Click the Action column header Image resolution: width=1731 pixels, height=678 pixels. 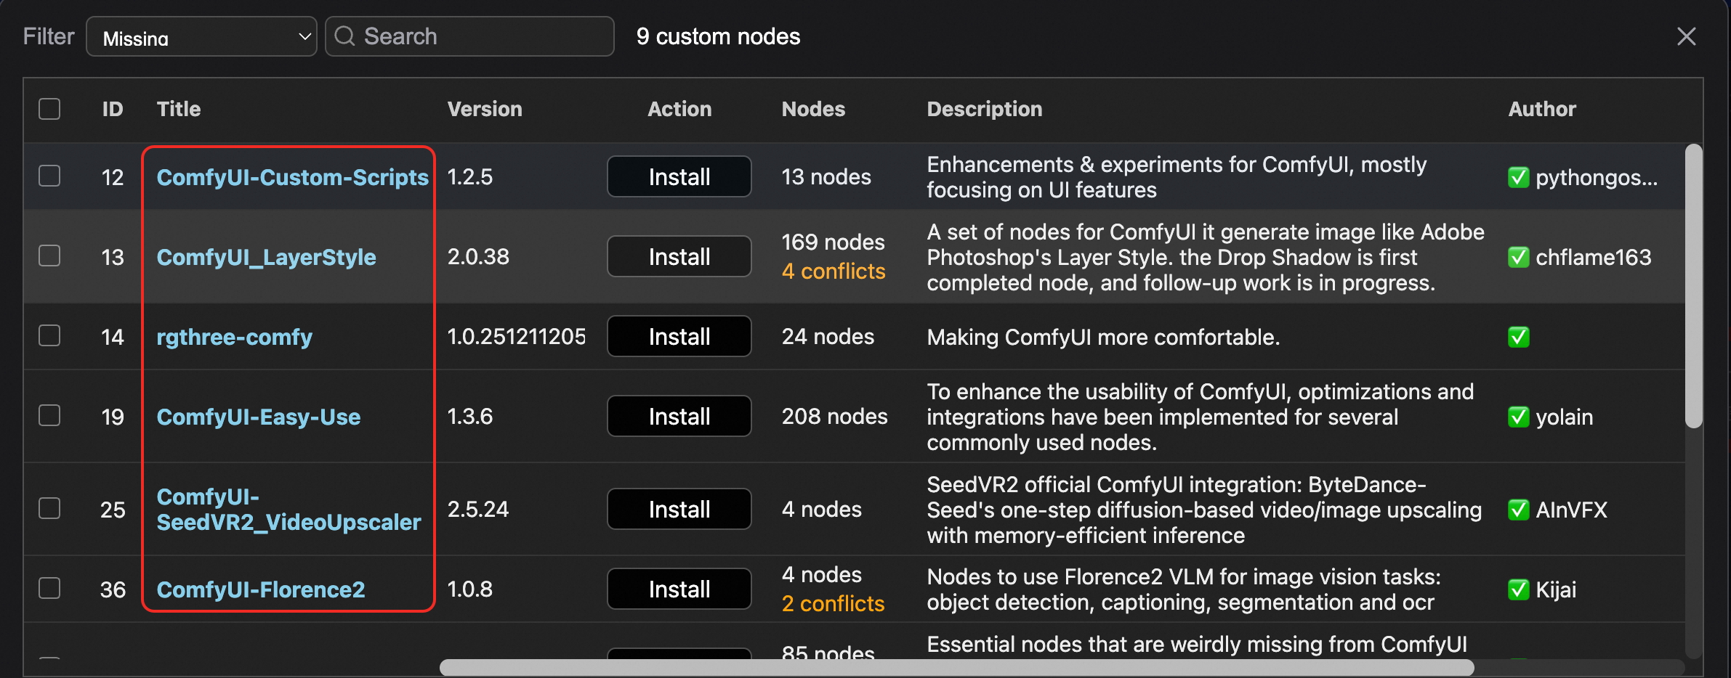click(679, 109)
